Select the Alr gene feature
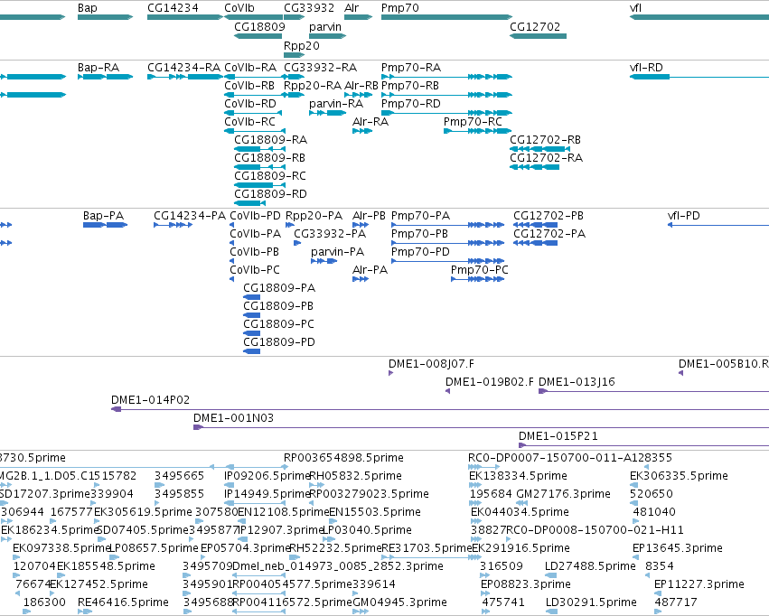769x616 pixels. point(359,17)
